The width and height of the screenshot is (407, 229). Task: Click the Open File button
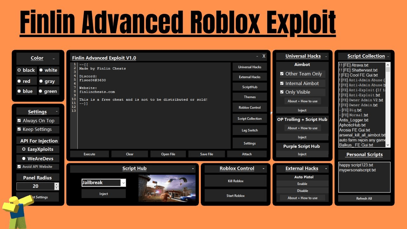[168, 154]
